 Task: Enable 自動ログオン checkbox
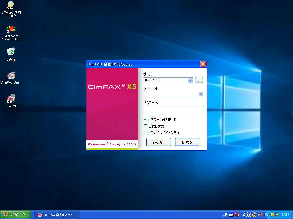[145, 126]
